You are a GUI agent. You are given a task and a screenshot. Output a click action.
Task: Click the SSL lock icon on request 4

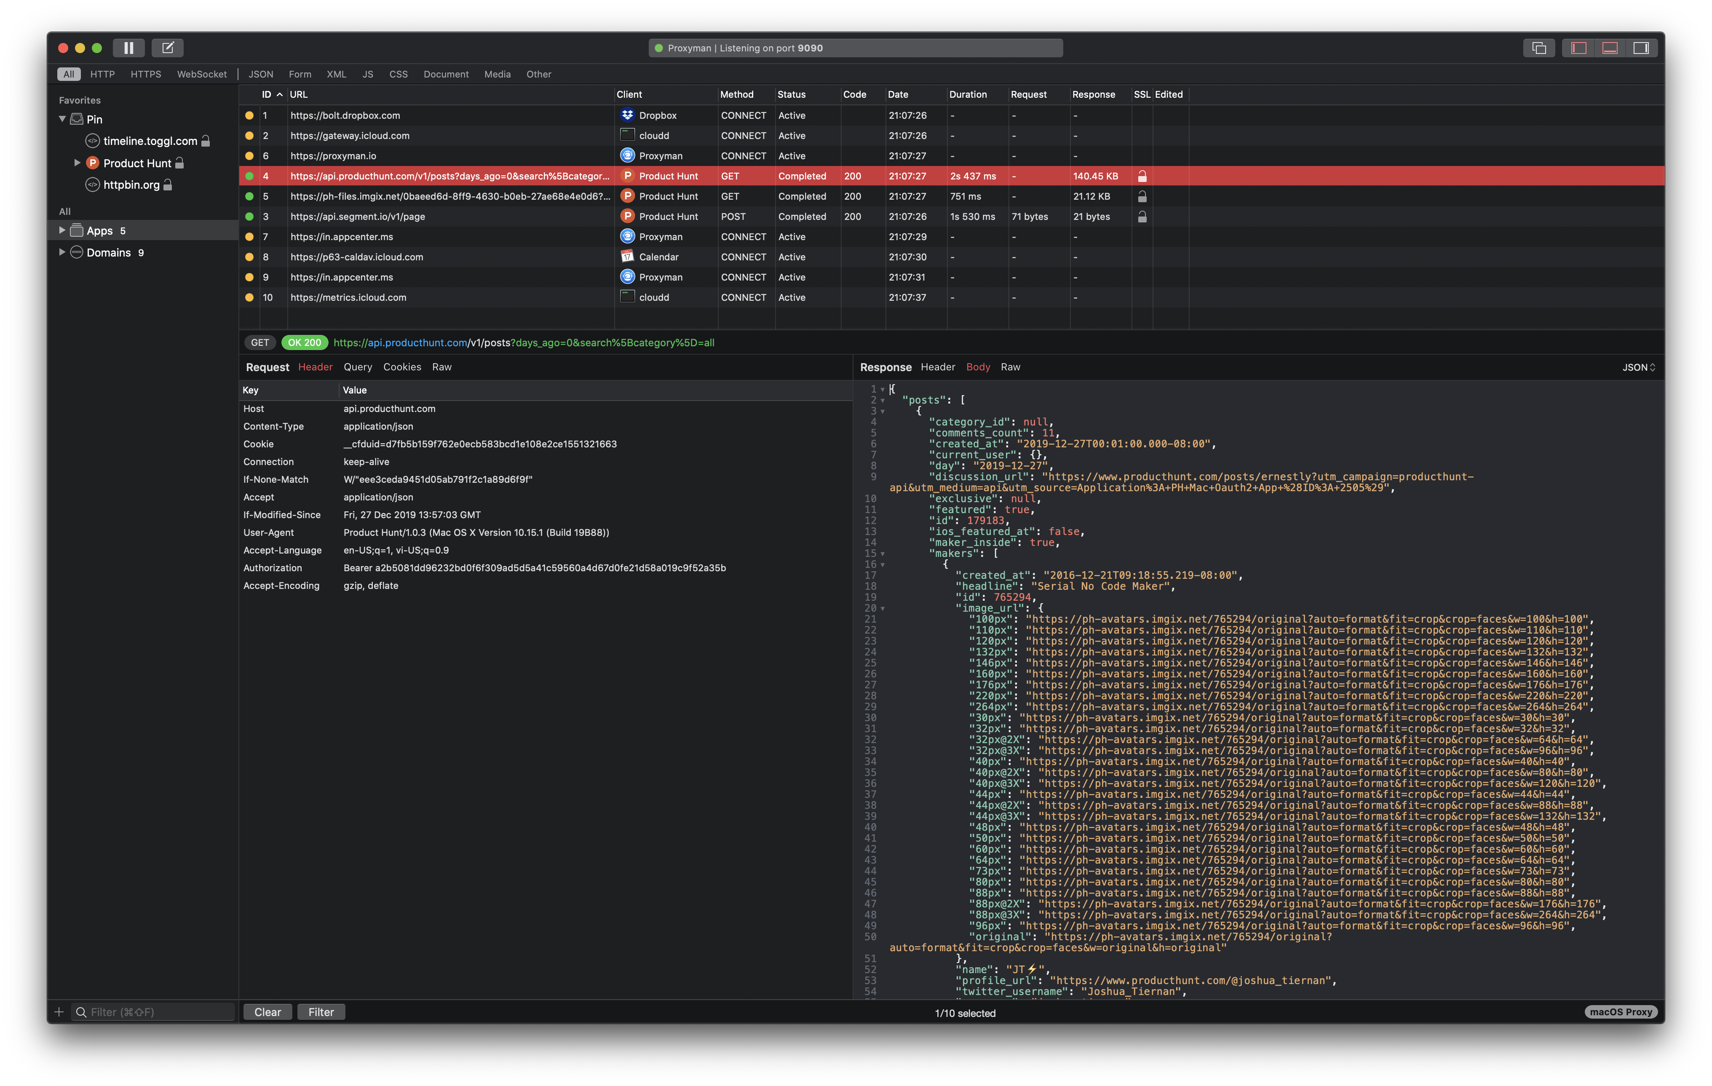[1142, 176]
